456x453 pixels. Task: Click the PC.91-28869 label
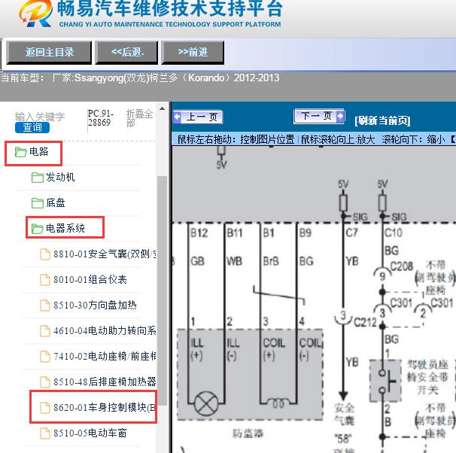(101, 117)
